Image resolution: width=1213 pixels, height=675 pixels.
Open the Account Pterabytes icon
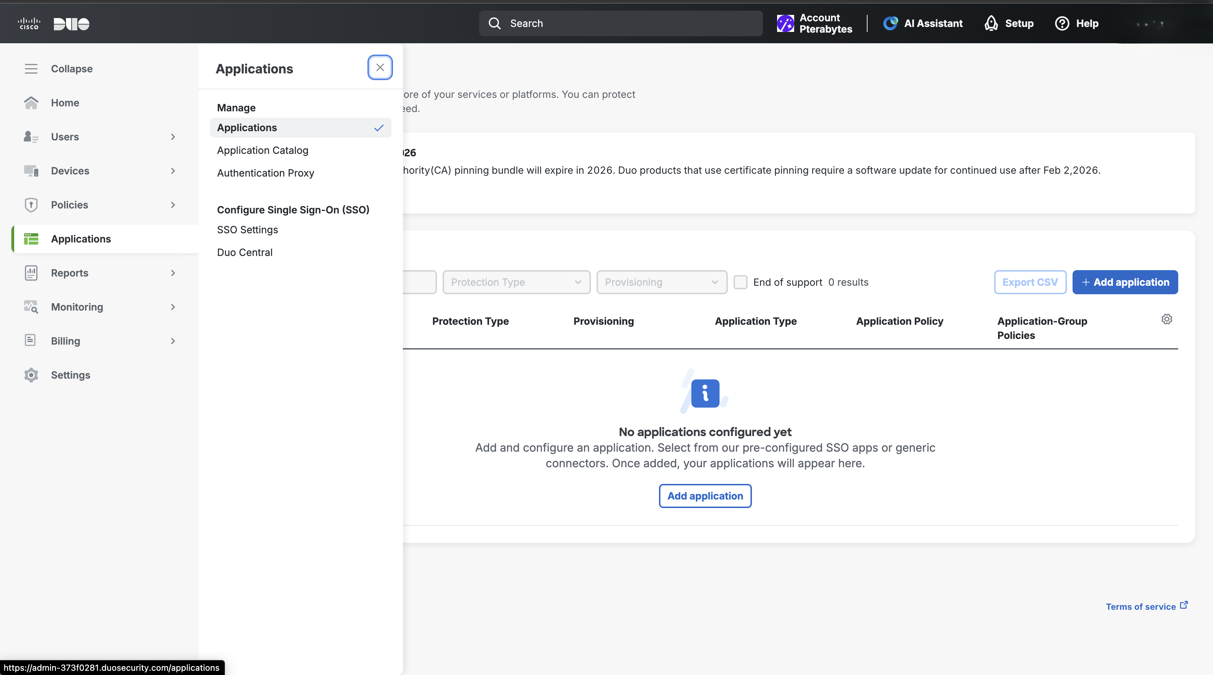click(x=785, y=23)
